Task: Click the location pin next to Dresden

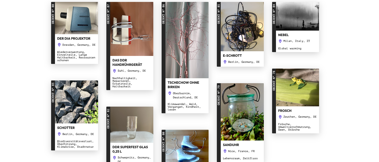Action: pos(59,45)
